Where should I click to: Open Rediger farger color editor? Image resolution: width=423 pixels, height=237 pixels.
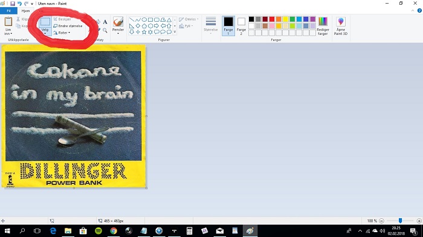coord(323,26)
